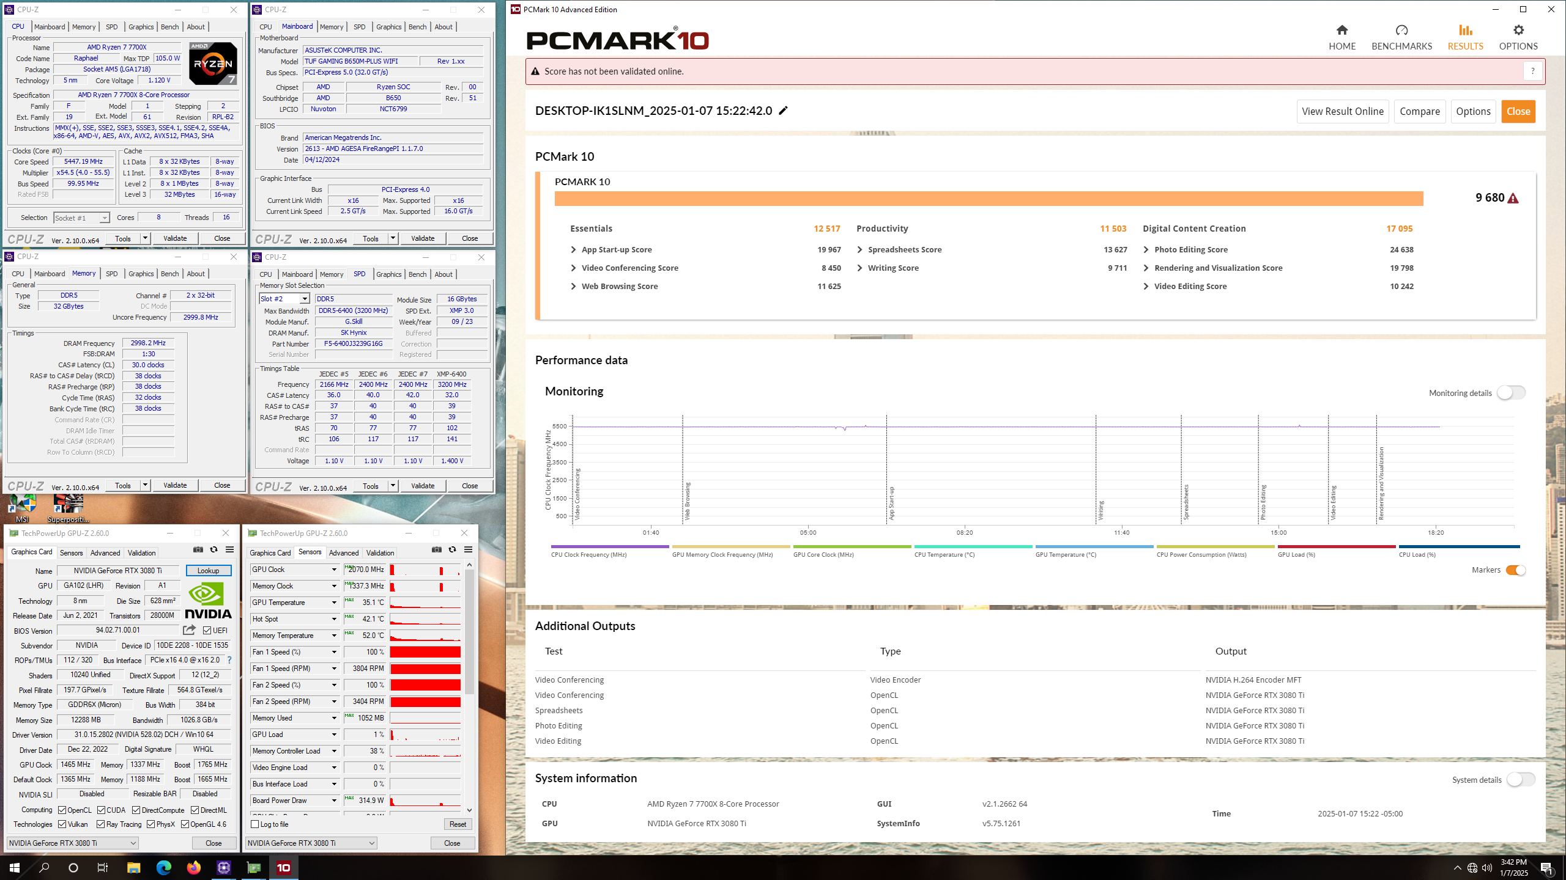Open the taskbar search icon
Screen dimensions: 1566x880
click(x=44, y=867)
